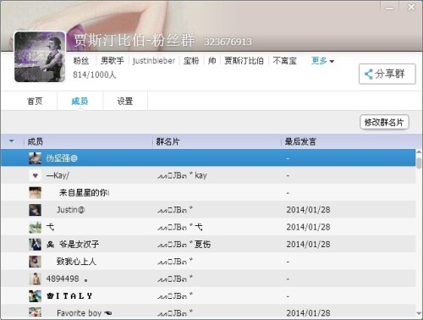Click the 帅 tag

[212, 61]
